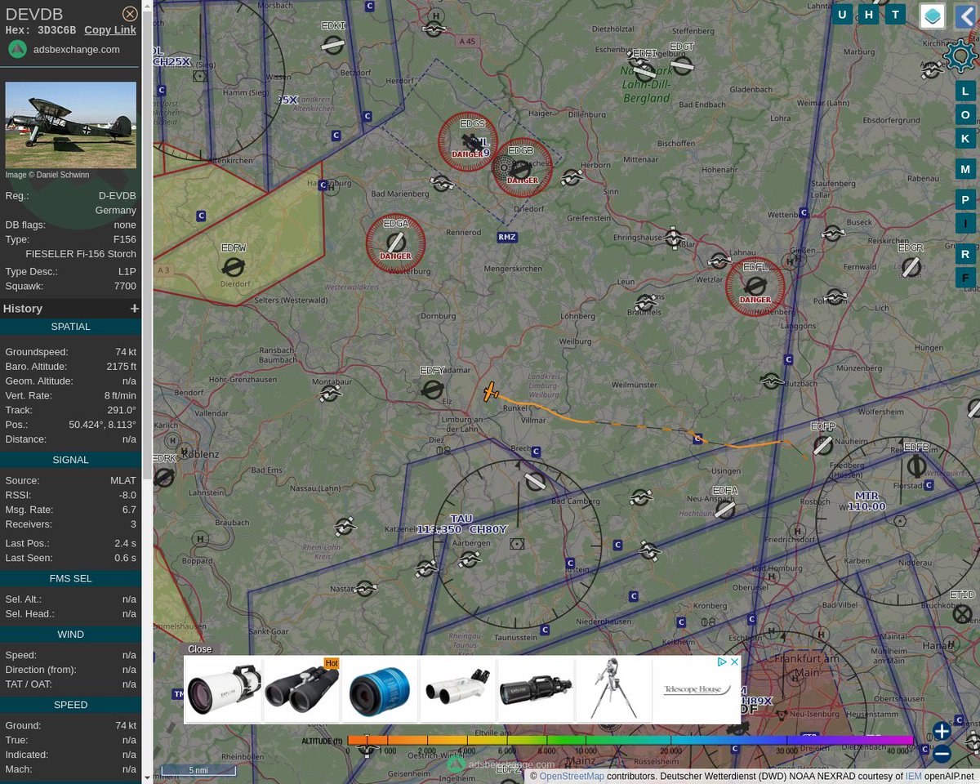Open the IEM attribution link
The image size is (980, 784).
tap(913, 777)
